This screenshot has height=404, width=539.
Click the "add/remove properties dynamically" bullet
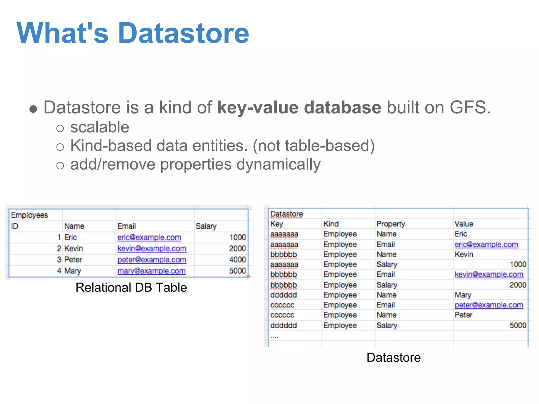click(x=195, y=164)
